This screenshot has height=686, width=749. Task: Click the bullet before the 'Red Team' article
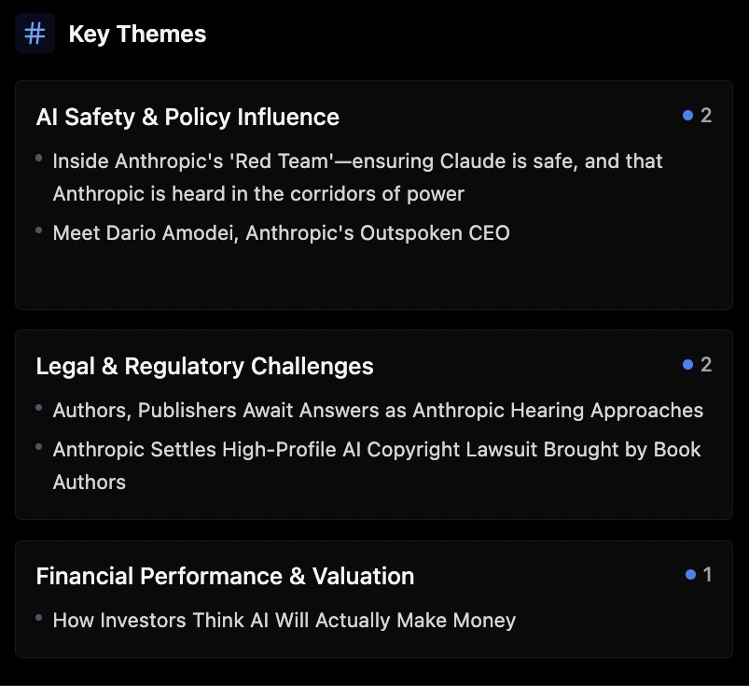point(39,159)
